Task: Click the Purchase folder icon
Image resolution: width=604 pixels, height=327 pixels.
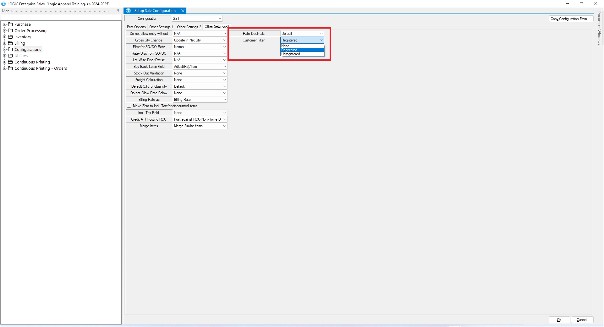Action: (10, 24)
